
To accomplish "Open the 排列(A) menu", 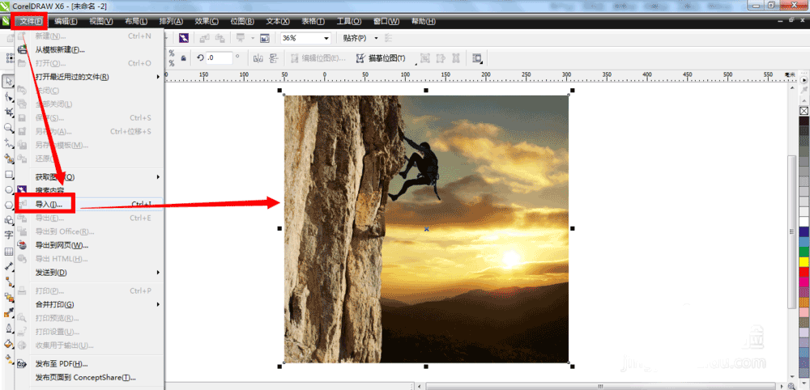I will tap(171, 21).
